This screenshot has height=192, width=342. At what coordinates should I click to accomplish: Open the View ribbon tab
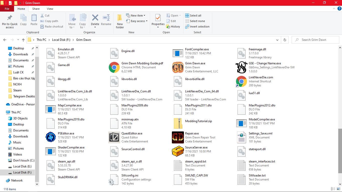[x=50, y=9]
